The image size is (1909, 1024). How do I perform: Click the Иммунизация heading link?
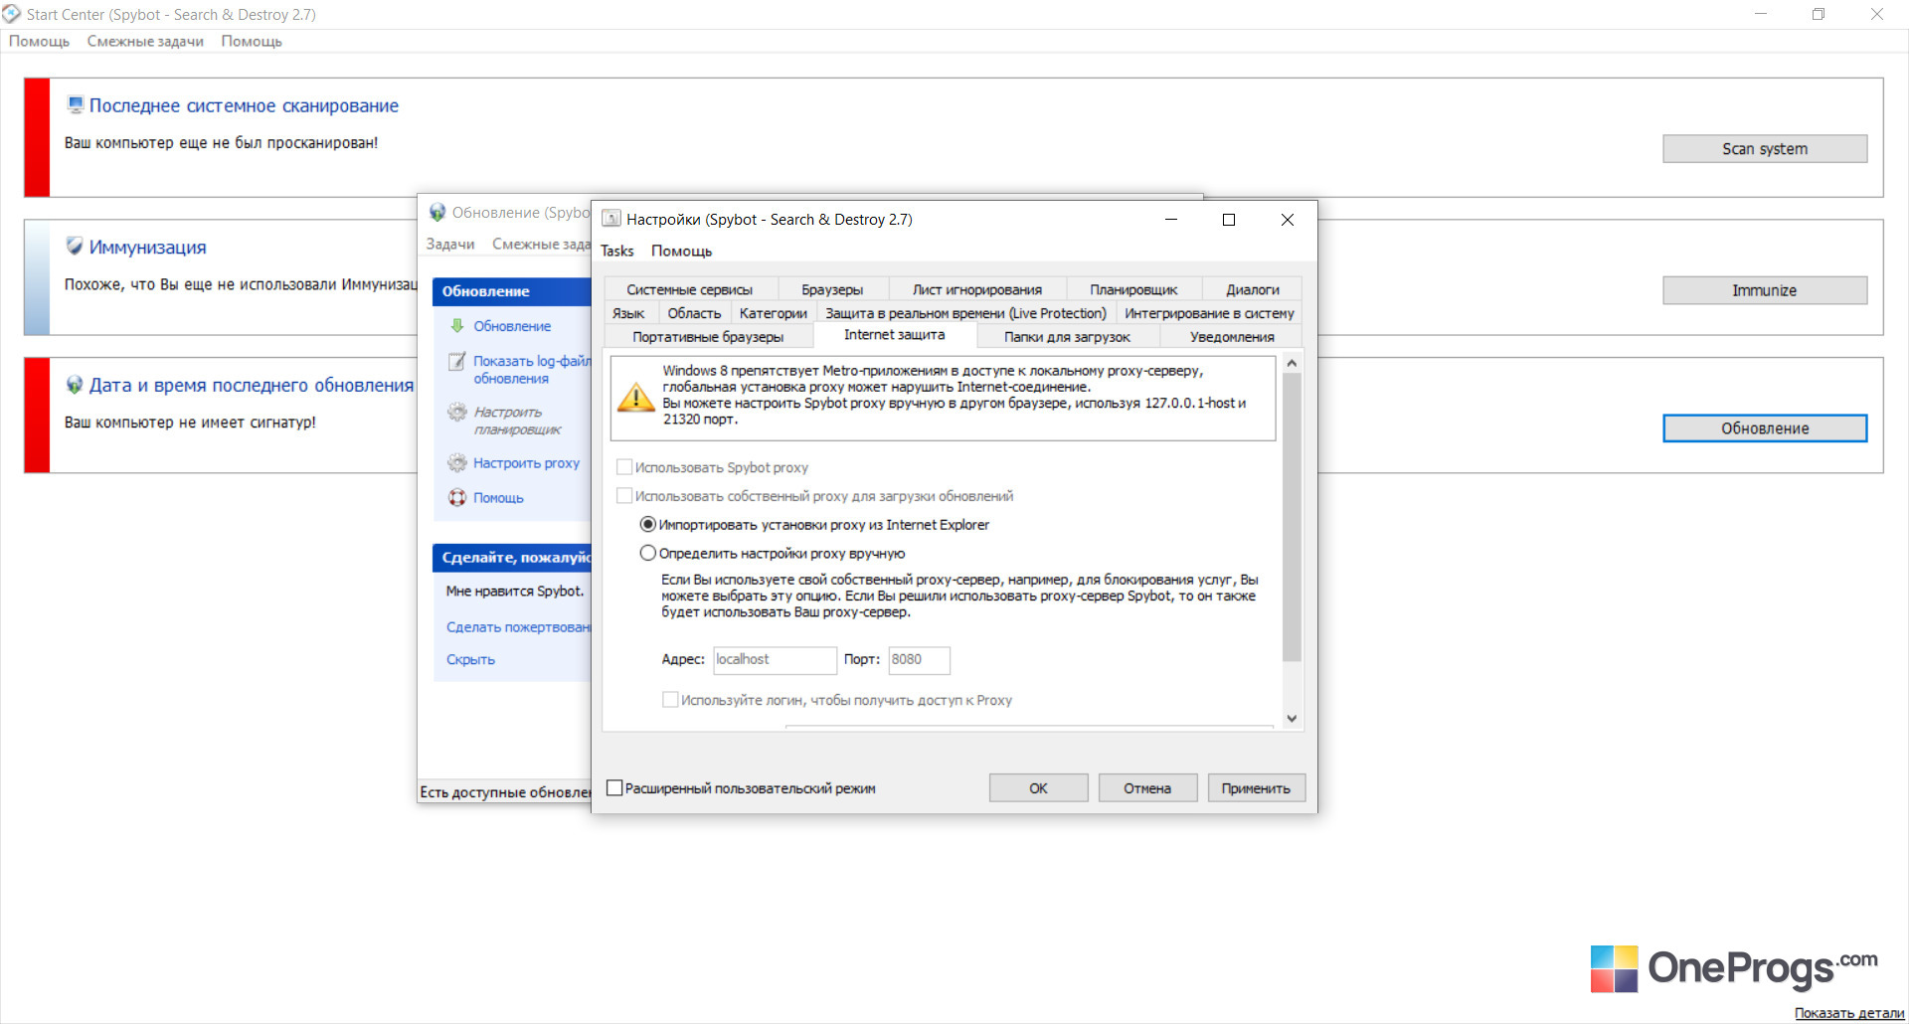coord(148,247)
